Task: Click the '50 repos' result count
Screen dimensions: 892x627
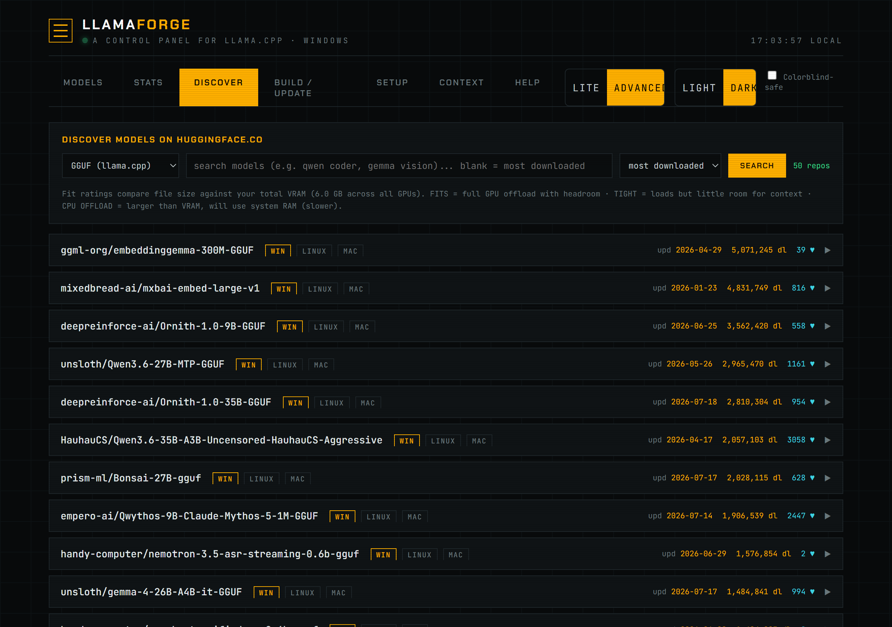Action: [x=812, y=166]
